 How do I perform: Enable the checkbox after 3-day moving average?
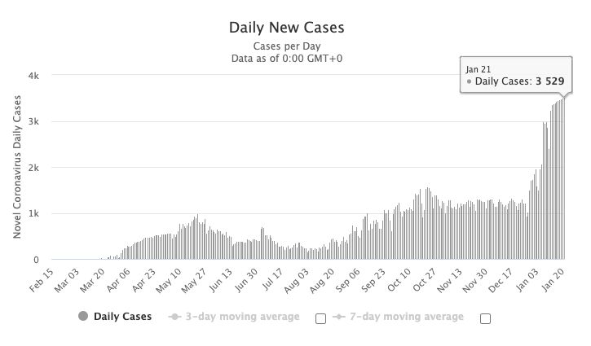(x=320, y=318)
